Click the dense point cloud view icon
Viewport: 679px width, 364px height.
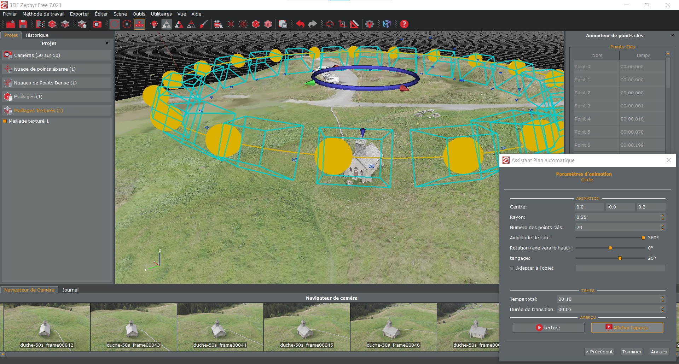[x=243, y=24]
